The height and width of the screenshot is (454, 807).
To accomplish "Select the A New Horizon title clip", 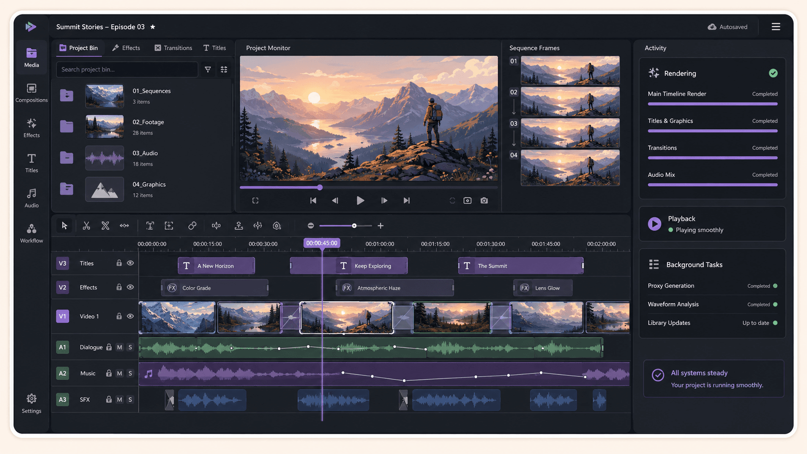I will pyautogui.click(x=216, y=266).
